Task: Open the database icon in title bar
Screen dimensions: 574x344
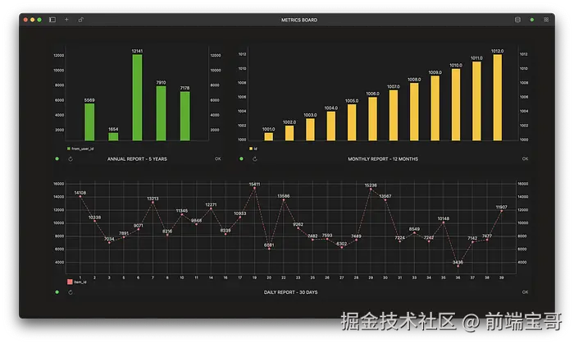Action: click(x=517, y=20)
